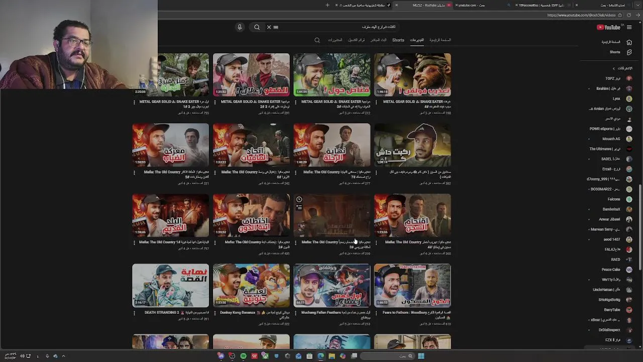Select the channel Videos tab الفيديوهات

point(417,40)
